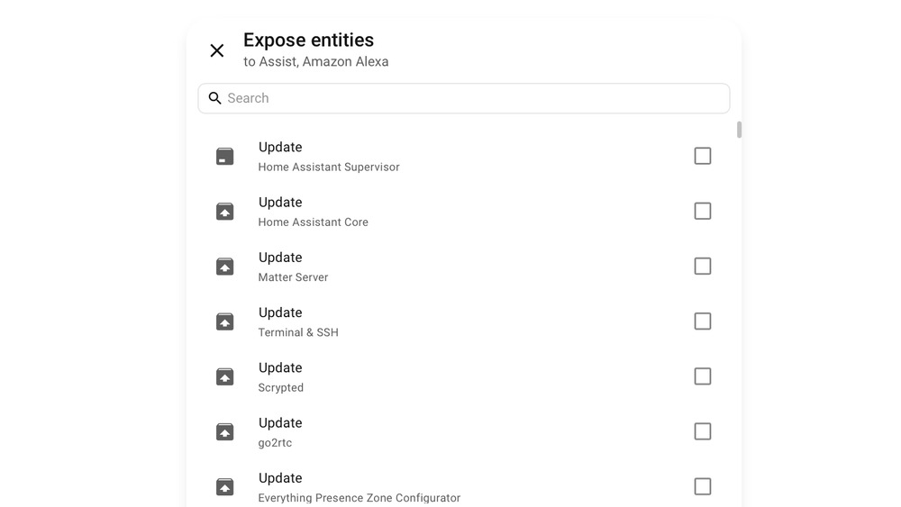901x507 pixels.
Task: Check the Home Assistant Supervisor checkbox
Action: 702,156
